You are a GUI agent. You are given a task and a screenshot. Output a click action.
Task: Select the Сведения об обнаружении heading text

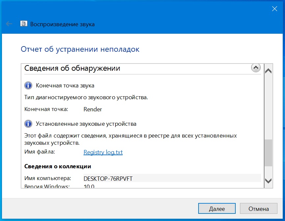(x=72, y=68)
